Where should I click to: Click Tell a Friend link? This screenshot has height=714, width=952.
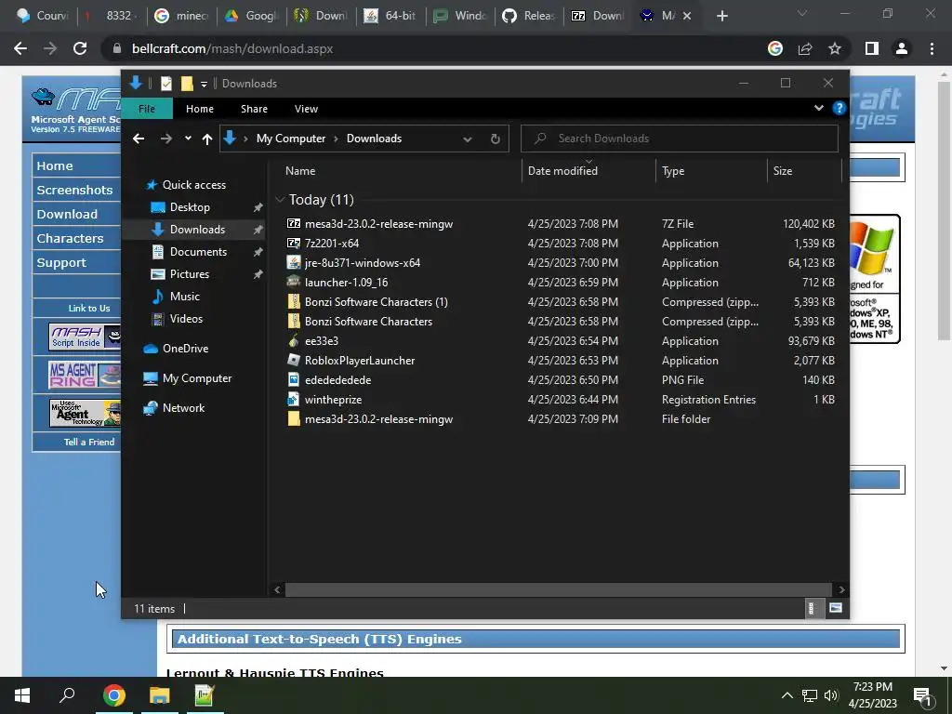click(89, 442)
